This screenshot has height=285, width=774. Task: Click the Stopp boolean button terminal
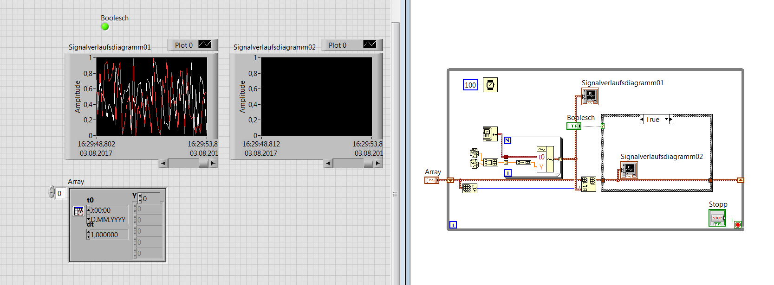pyautogui.click(x=717, y=218)
